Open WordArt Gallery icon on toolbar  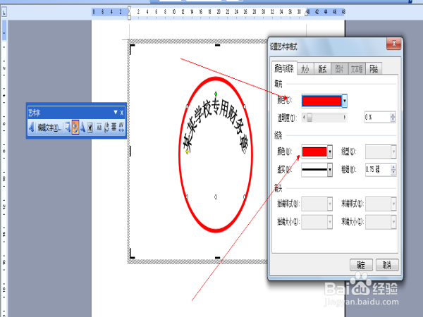click(68, 128)
